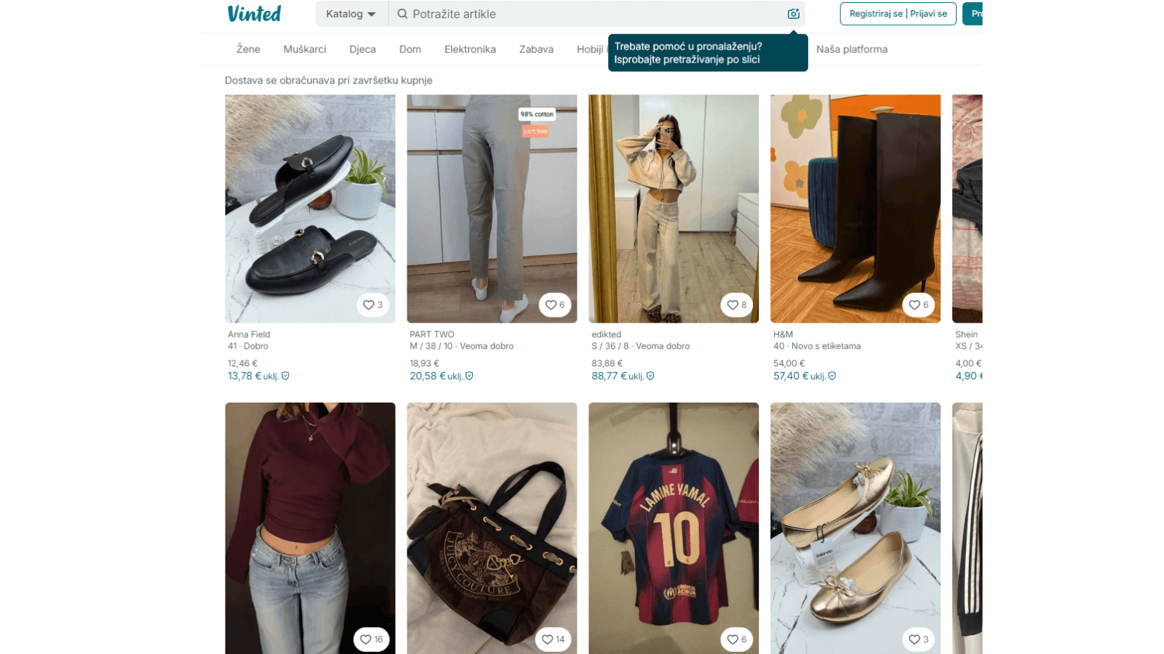This screenshot has height=654, width=1164.
Task: Click shield icon next to 20,58 €
Action: [469, 376]
